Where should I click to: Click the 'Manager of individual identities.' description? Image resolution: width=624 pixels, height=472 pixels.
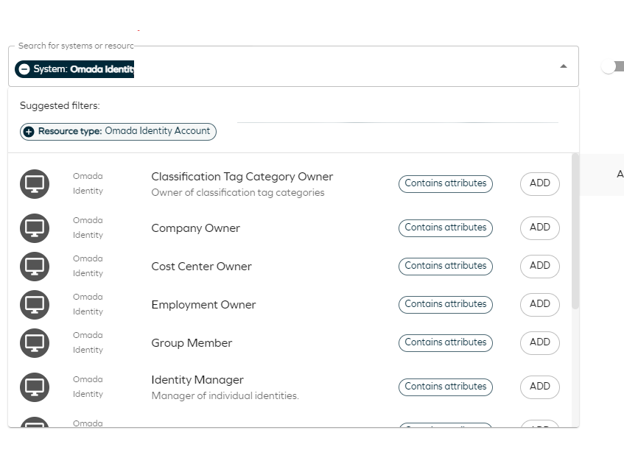click(225, 396)
